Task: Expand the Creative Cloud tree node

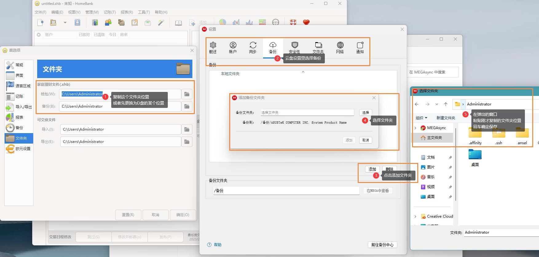Action: pos(415,216)
